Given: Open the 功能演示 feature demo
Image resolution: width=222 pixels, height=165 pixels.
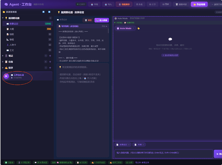Looking at the screenshot, I should pos(124,4).
